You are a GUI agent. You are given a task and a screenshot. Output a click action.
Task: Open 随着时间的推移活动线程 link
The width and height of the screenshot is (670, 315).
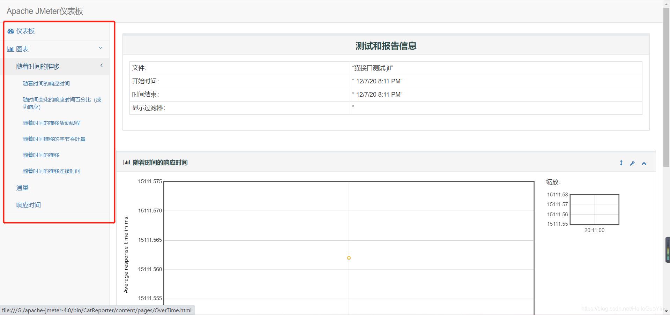(x=51, y=123)
